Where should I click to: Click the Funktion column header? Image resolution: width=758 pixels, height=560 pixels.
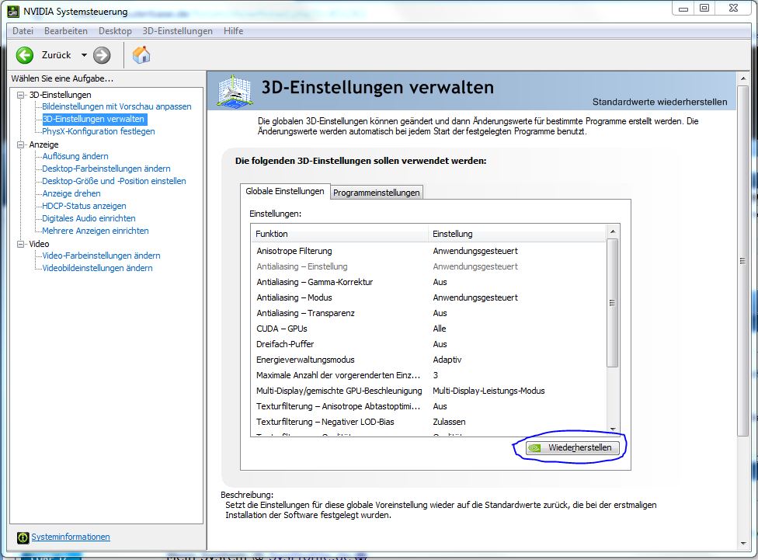tap(340, 234)
